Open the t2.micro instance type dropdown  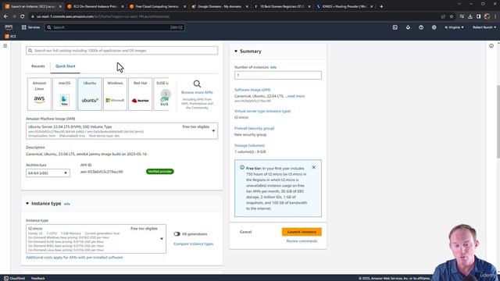[x=96, y=239]
